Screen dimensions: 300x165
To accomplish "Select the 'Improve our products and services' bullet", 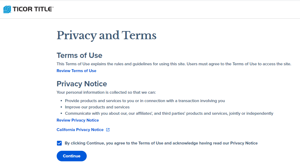I will pos(97,107).
